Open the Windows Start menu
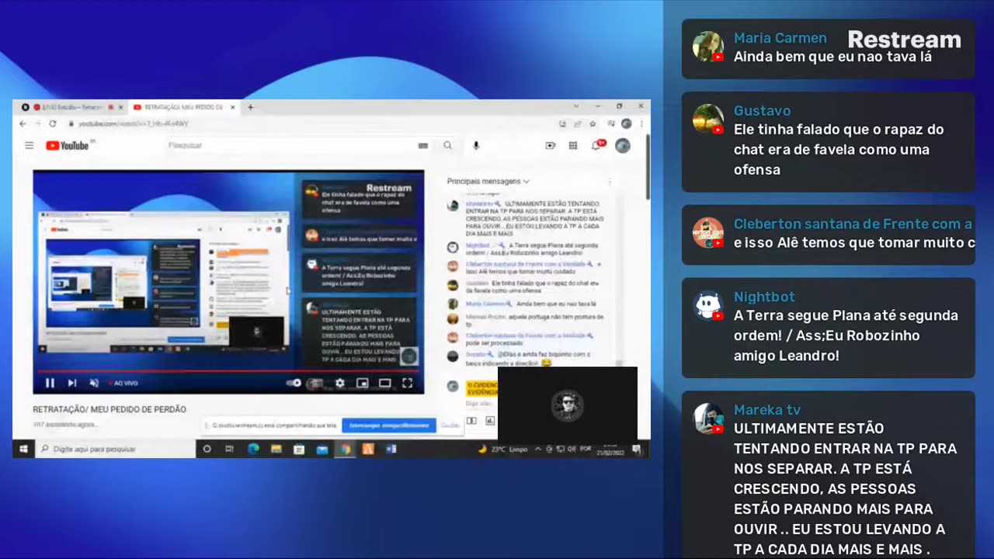The height and width of the screenshot is (559, 994). (23, 449)
